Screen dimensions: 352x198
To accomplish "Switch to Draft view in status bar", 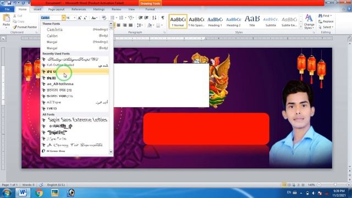I will point(303,185).
